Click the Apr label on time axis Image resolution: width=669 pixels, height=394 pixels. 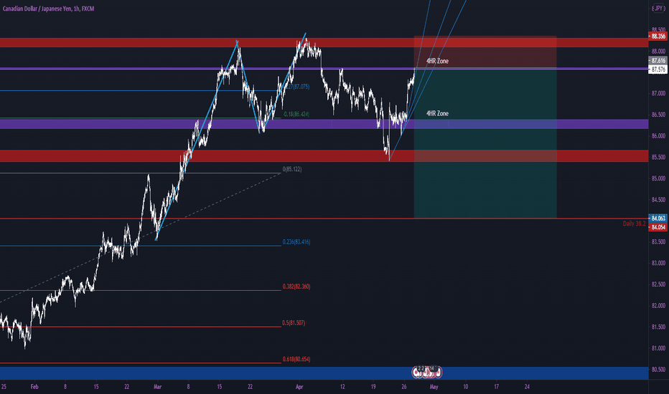299,387
